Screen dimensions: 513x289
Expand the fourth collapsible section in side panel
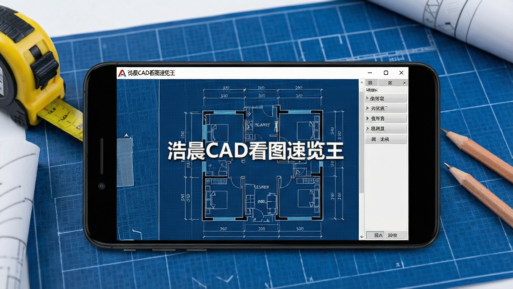click(x=386, y=128)
